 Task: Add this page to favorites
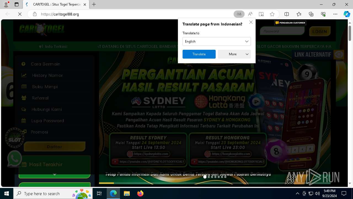click(272, 14)
